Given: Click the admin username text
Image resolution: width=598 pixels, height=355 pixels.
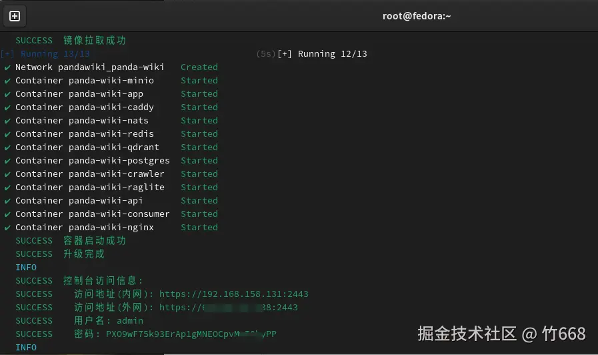Looking at the screenshot, I should tap(129, 321).
